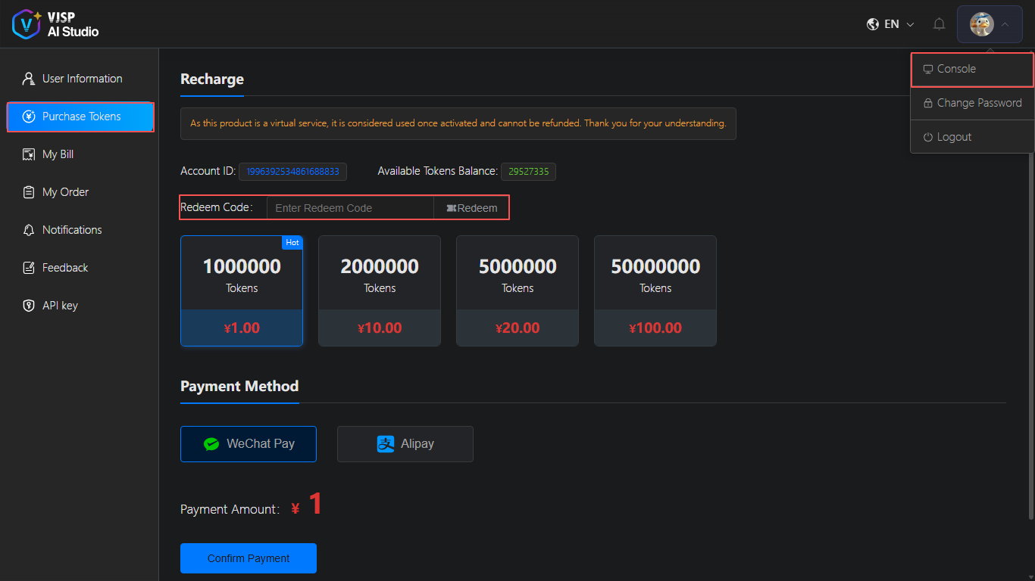The image size is (1035, 581).
Task: Select the My Bill sidebar icon
Action: tap(28, 154)
